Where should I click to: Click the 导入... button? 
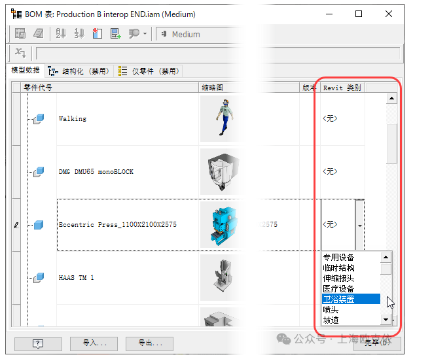(x=94, y=343)
